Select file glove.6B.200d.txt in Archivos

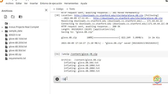tap(18, 43)
